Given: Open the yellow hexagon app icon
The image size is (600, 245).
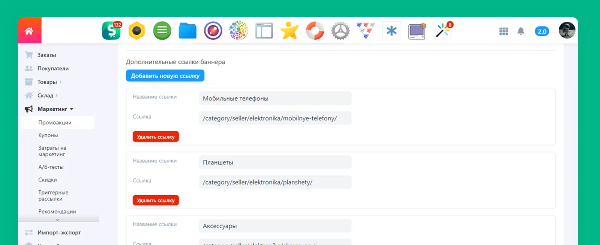Looking at the screenshot, I should point(136,31).
